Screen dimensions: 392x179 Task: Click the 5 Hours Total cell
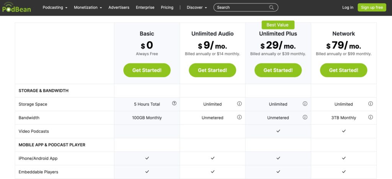pos(147,104)
